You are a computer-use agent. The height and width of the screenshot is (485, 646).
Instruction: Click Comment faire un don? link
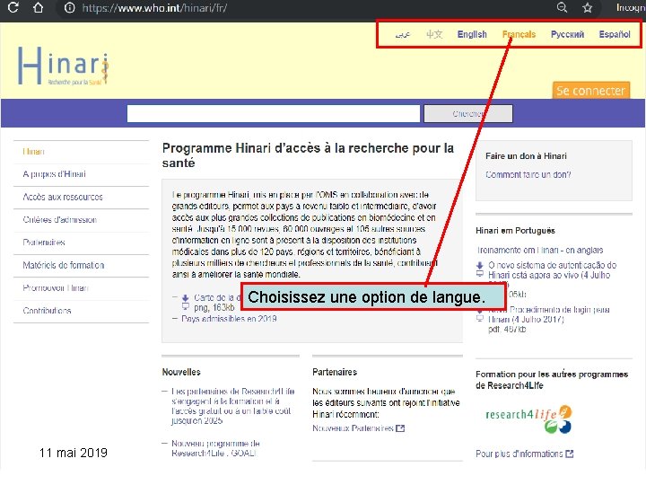tap(528, 175)
